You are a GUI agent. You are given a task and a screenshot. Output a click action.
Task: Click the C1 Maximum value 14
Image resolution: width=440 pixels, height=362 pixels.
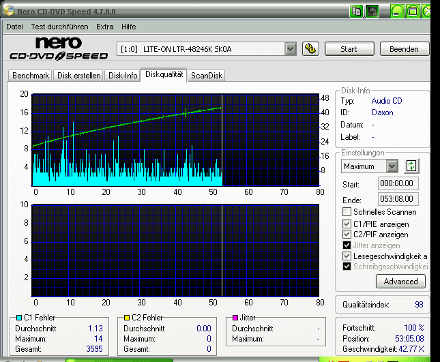98,339
